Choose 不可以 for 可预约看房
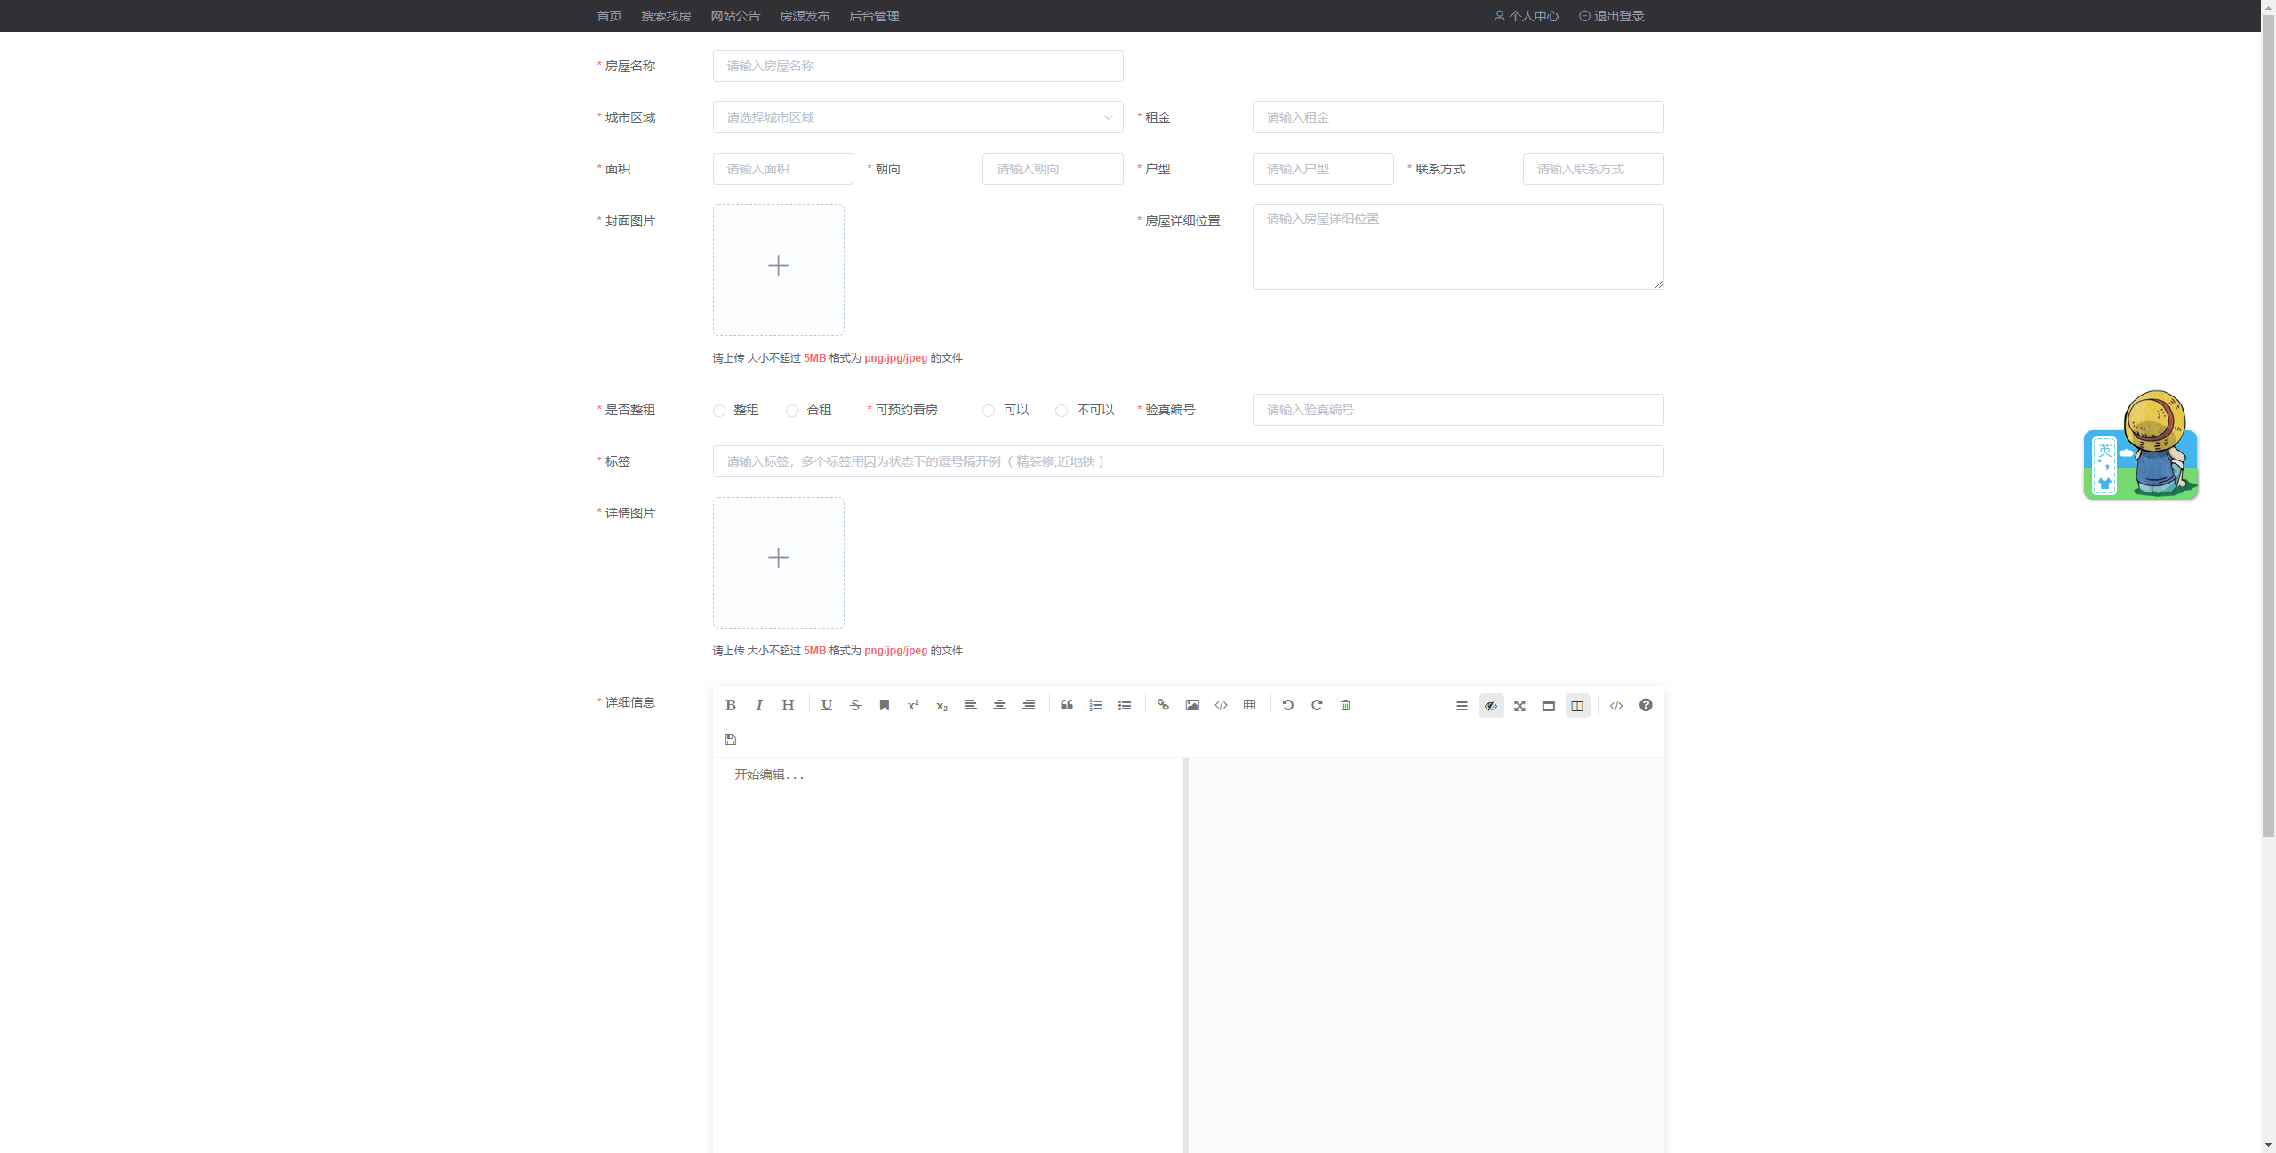This screenshot has width=2276, height=1153. tap(1062, 411)
